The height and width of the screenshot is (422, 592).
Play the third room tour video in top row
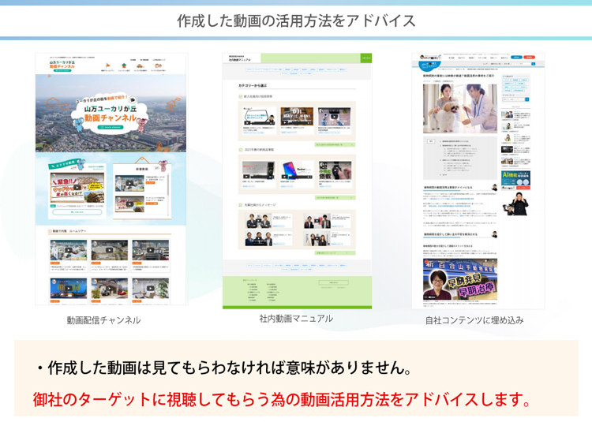pos(150,250)
